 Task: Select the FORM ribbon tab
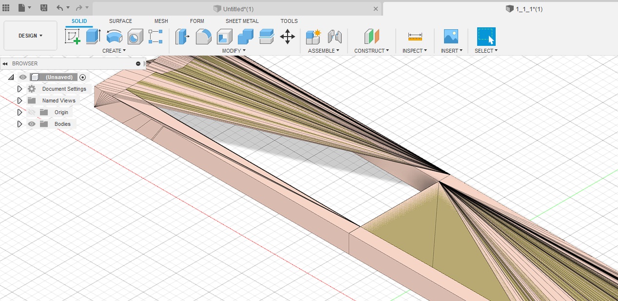(x=197, y=21)
